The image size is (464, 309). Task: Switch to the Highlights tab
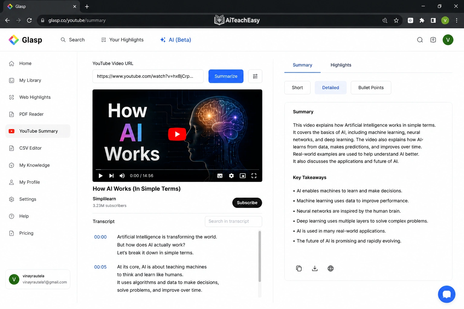pos(341,65)
